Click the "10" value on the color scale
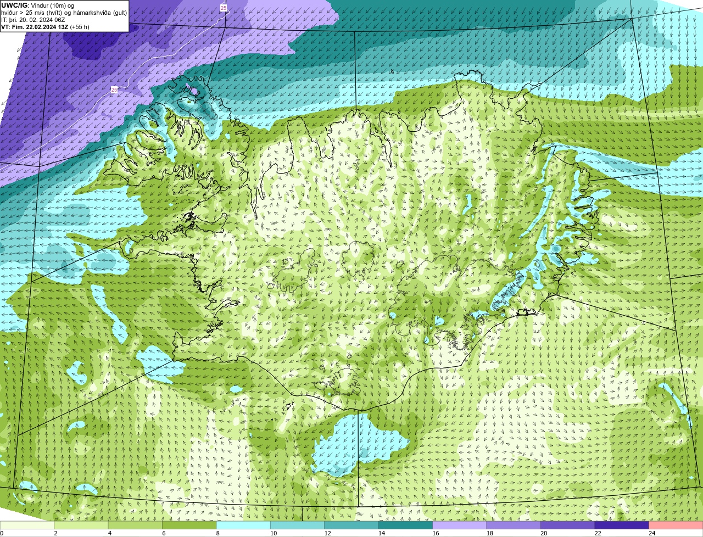The height and width of the screenshot is (537, 703). (x=274, y=533)
